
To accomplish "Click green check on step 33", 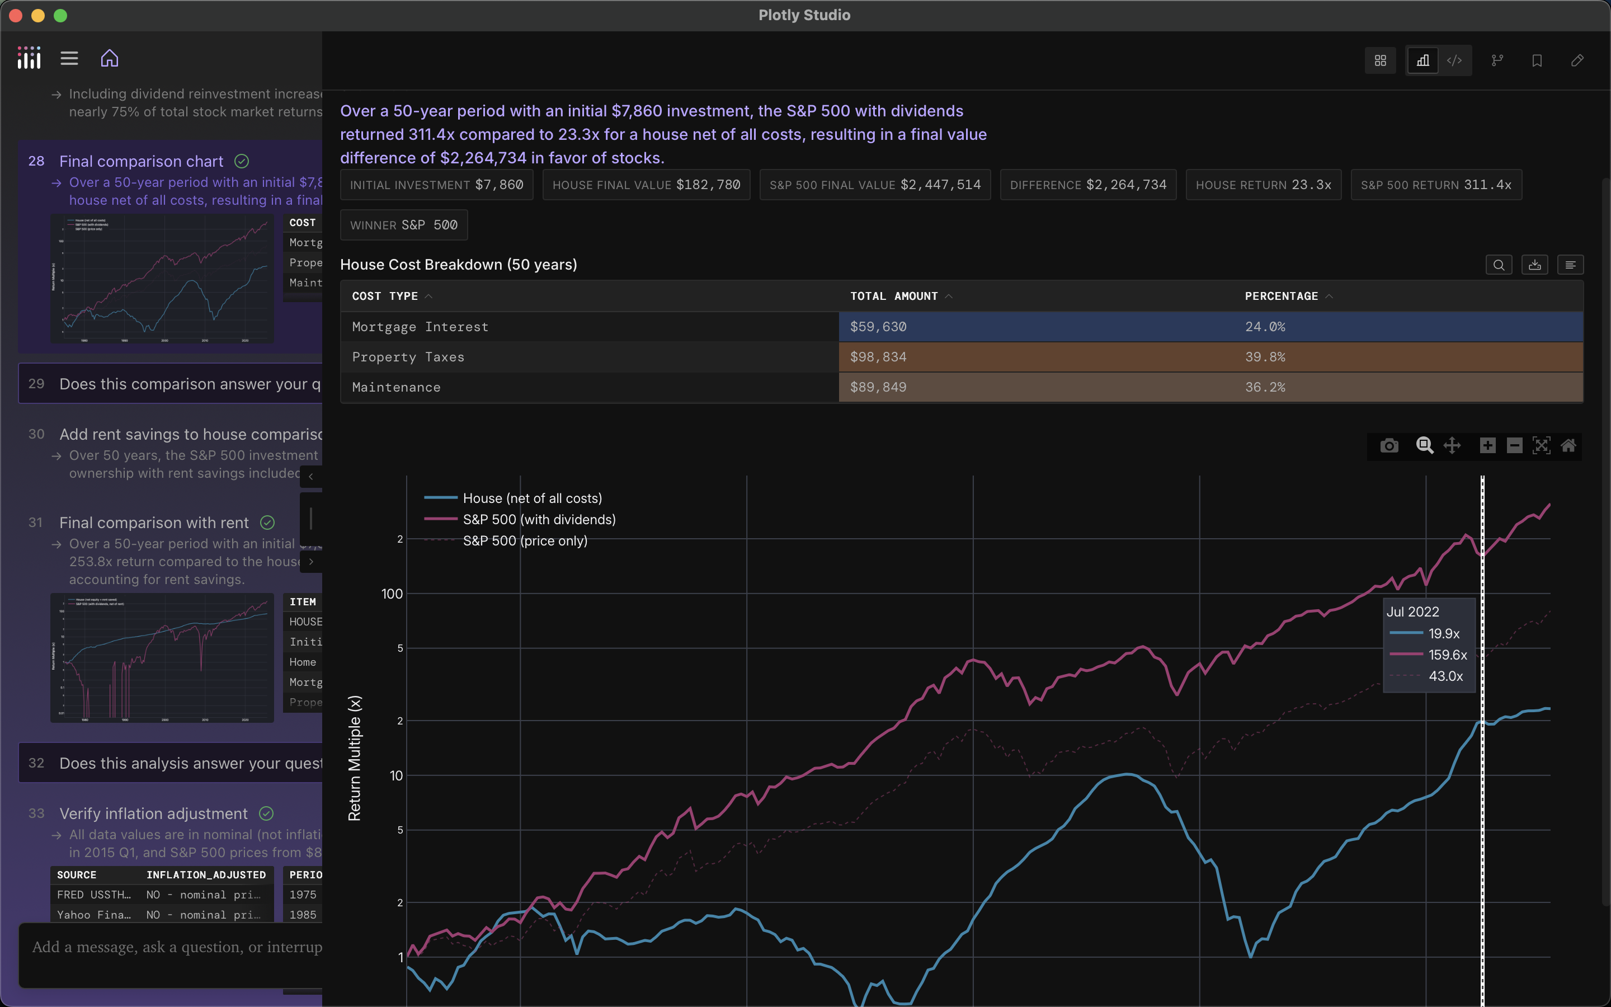I will (x=266, y=814).
